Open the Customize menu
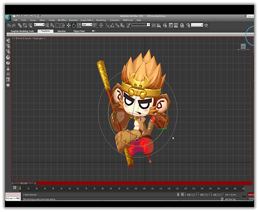Screen dimensions: 259x212 [x=115, y=20]
